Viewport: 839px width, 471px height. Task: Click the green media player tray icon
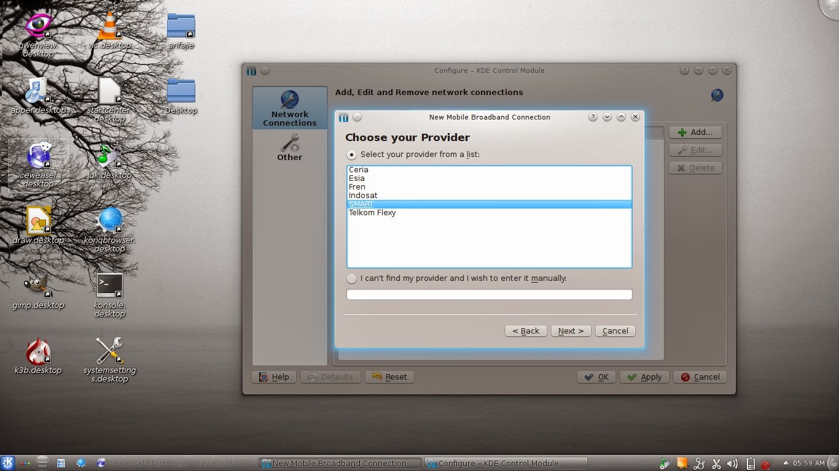(665, 464)
